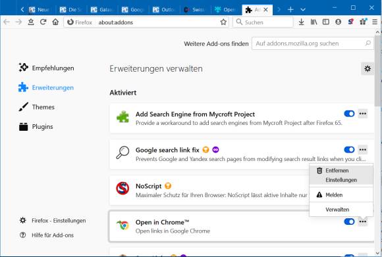Open more options for Open in Chrome
The image size is (382, 257).
(362, 222)
